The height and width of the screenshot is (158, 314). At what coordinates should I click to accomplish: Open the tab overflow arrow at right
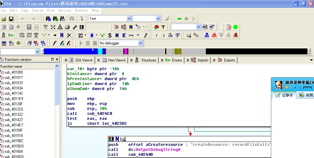[311, 60]
